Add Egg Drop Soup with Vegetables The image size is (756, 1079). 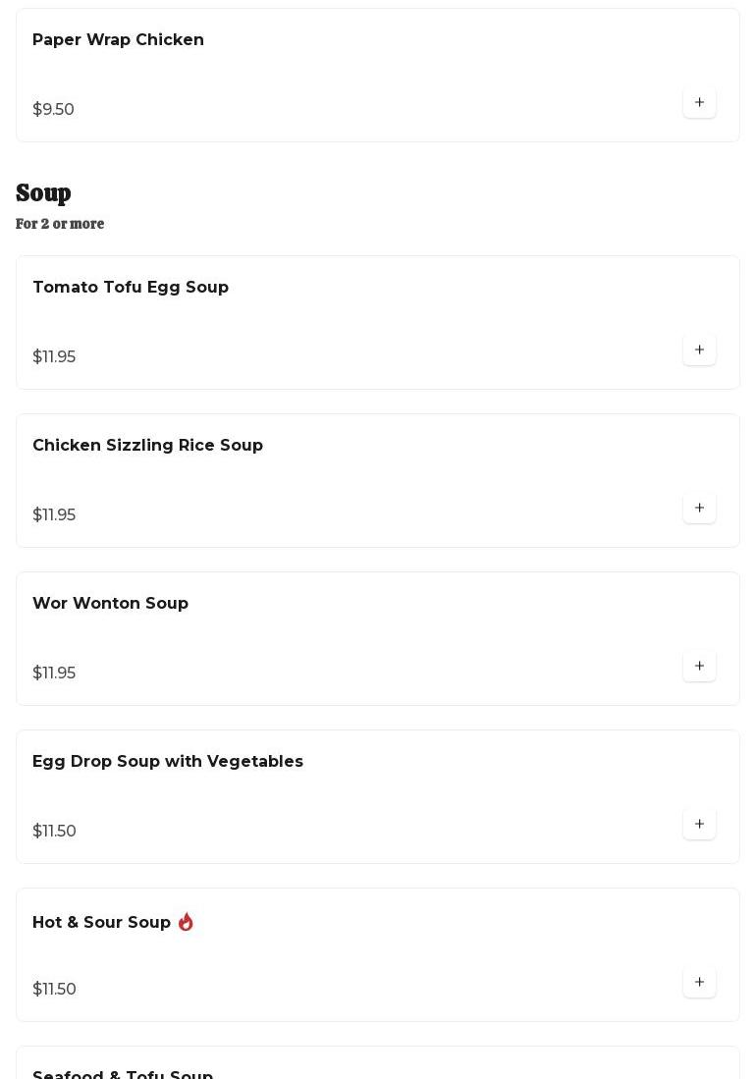(x=699, y=824)
